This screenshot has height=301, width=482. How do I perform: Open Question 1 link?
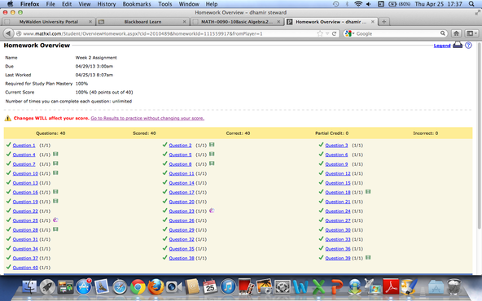[24, 146]
